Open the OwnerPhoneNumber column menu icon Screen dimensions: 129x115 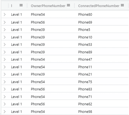pos(68,5)
